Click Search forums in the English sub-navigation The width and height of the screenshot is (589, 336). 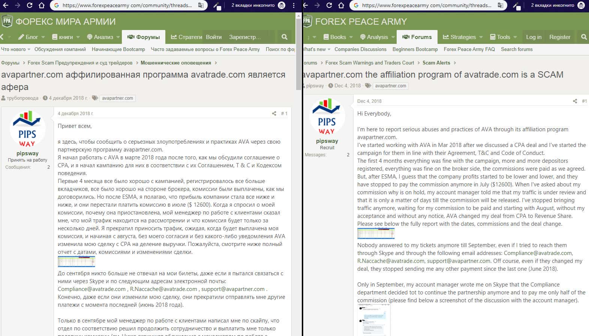[517, 49]
